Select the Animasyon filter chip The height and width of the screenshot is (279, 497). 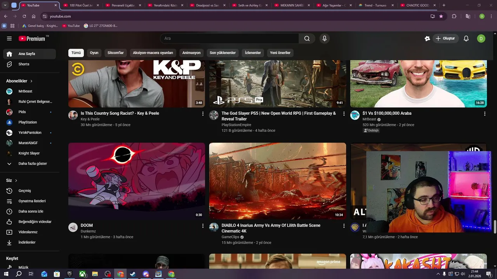pos(191,53)
